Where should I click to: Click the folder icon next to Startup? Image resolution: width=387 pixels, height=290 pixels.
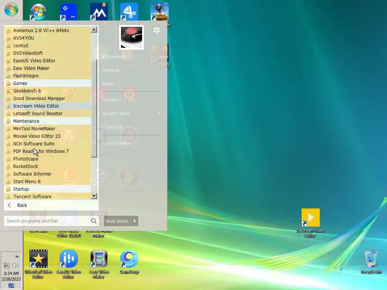(8, 189)
